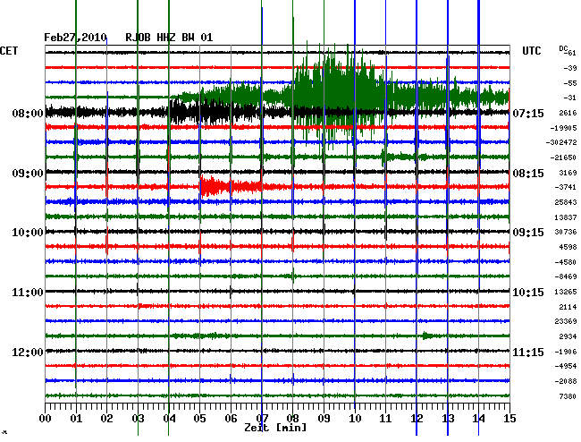
Task: Click the DC value 7380
Action: [568, 396]
